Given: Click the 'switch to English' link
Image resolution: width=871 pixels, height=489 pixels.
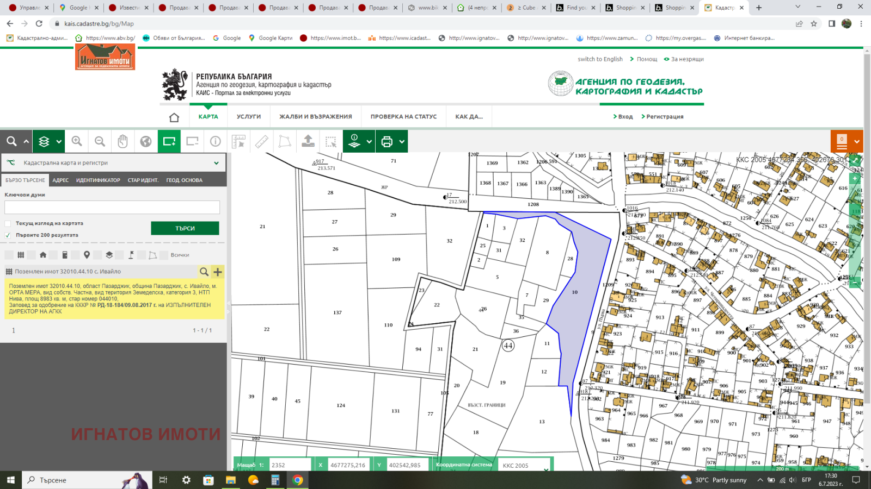Looking at the screenshot, I should pyautogui.click(x=600, y=59).
